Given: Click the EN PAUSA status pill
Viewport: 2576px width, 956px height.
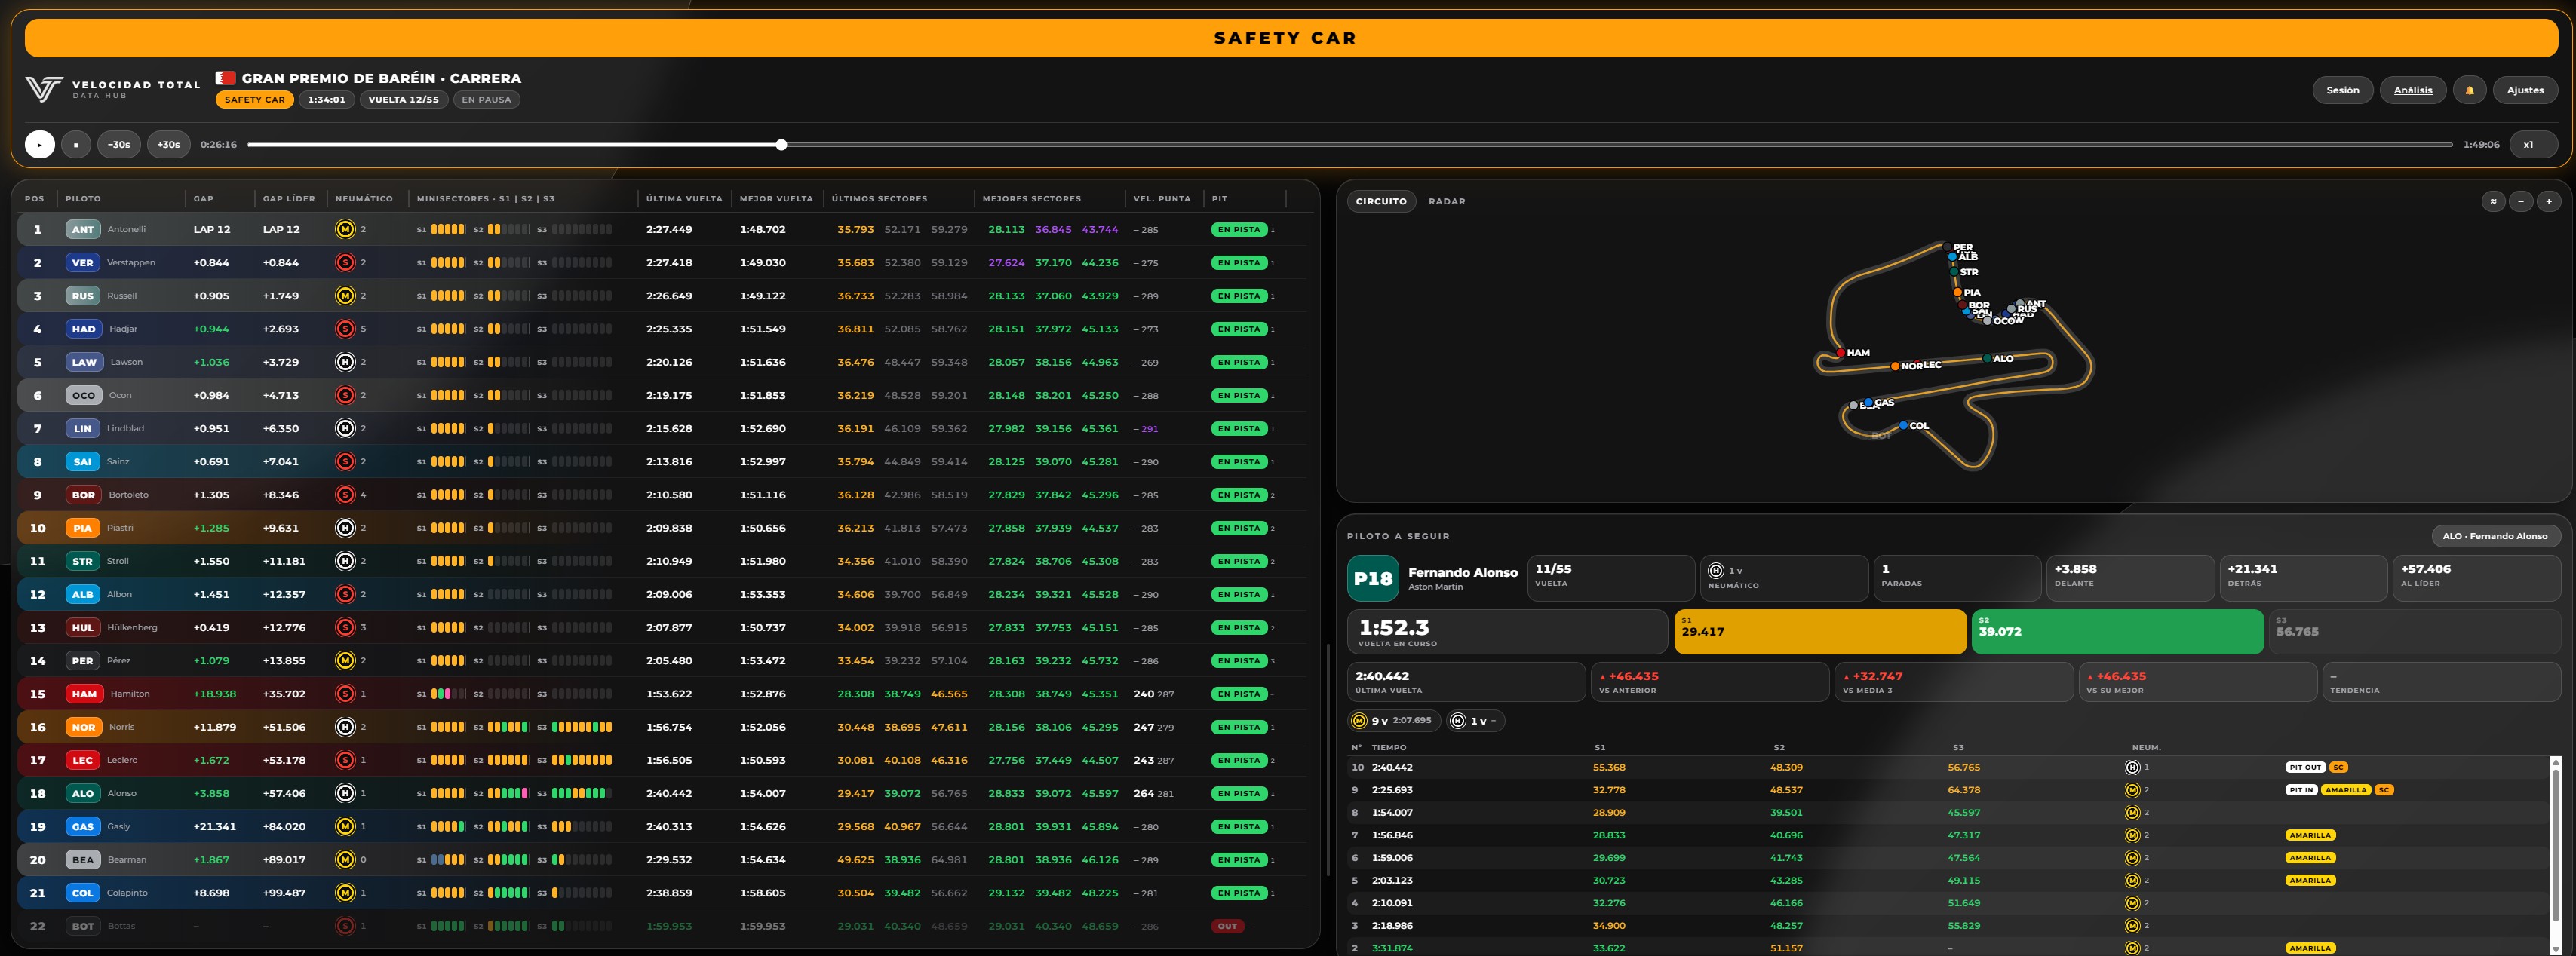Looking at the screenshot, I should point(486,99).
